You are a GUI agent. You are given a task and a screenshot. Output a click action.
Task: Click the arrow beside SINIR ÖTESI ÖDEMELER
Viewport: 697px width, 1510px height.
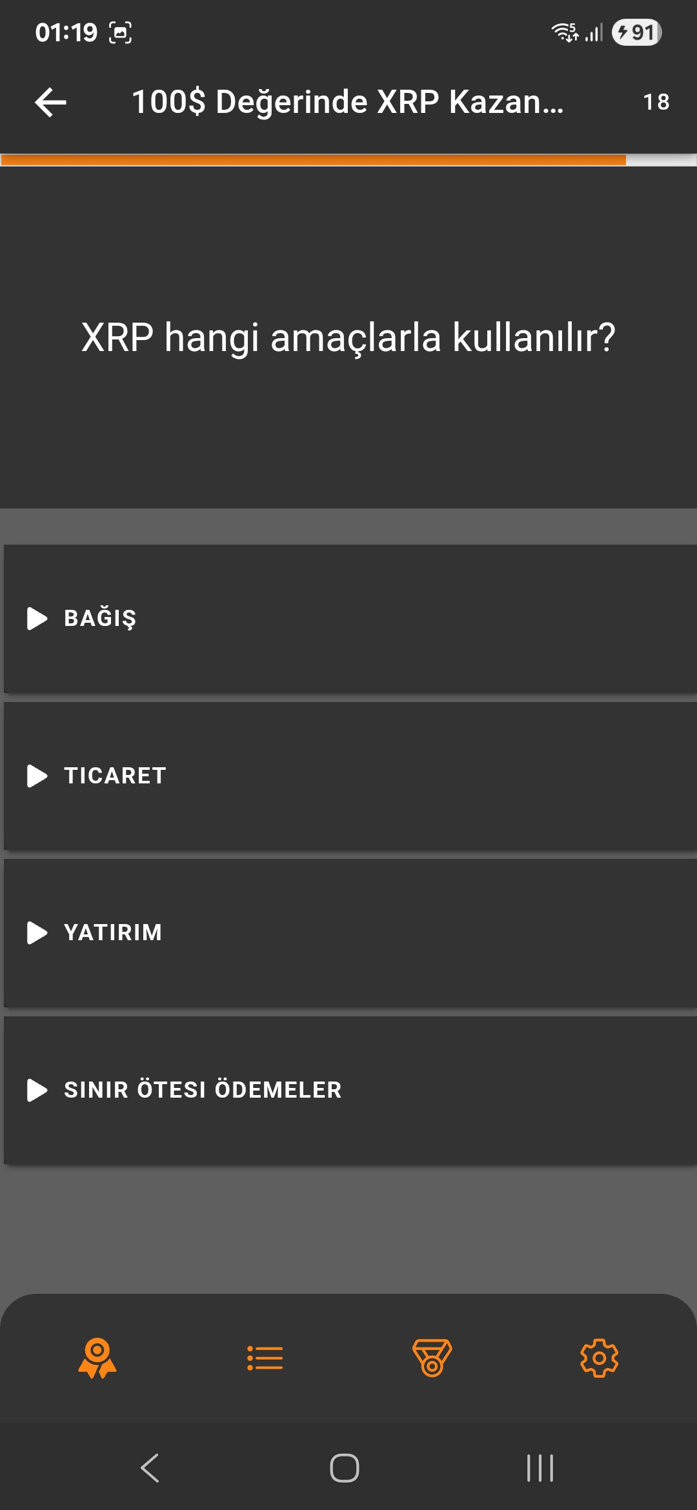[37, 1090]
